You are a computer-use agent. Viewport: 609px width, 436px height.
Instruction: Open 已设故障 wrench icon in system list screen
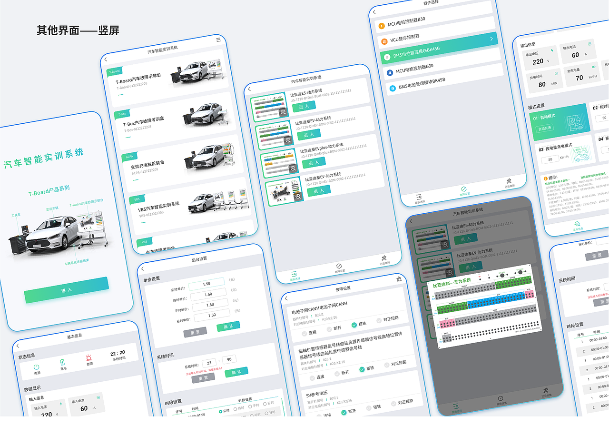click(384, 258)
